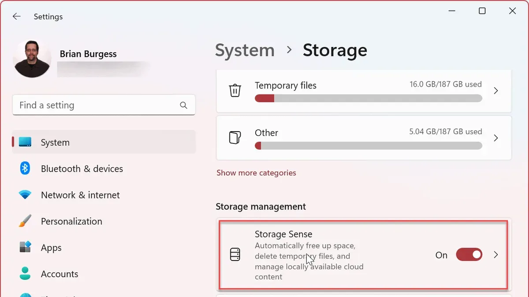Click the 5.04 GB/187 GB used text

coord(446,131)
